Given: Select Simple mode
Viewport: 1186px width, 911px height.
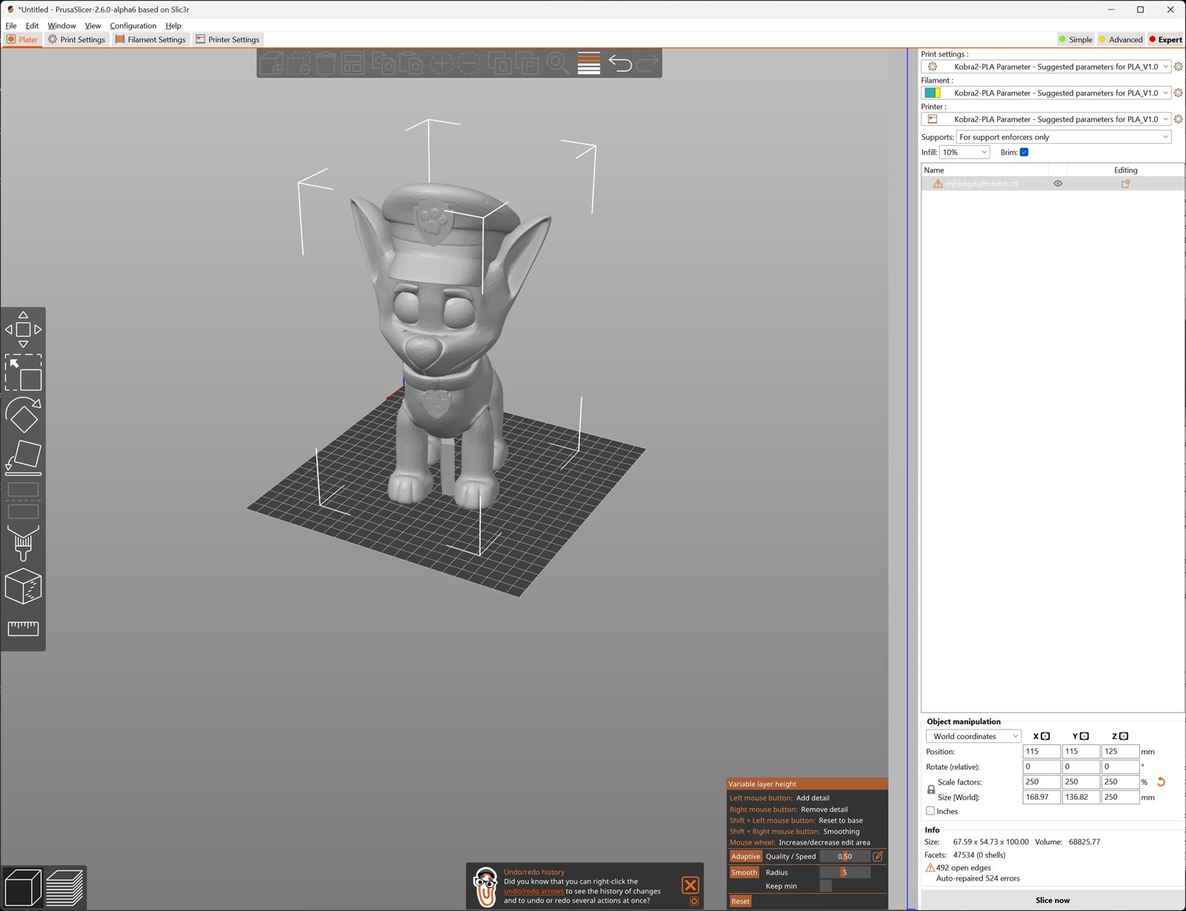Looking at the screenshot, I should click(x=1076, y=39).
